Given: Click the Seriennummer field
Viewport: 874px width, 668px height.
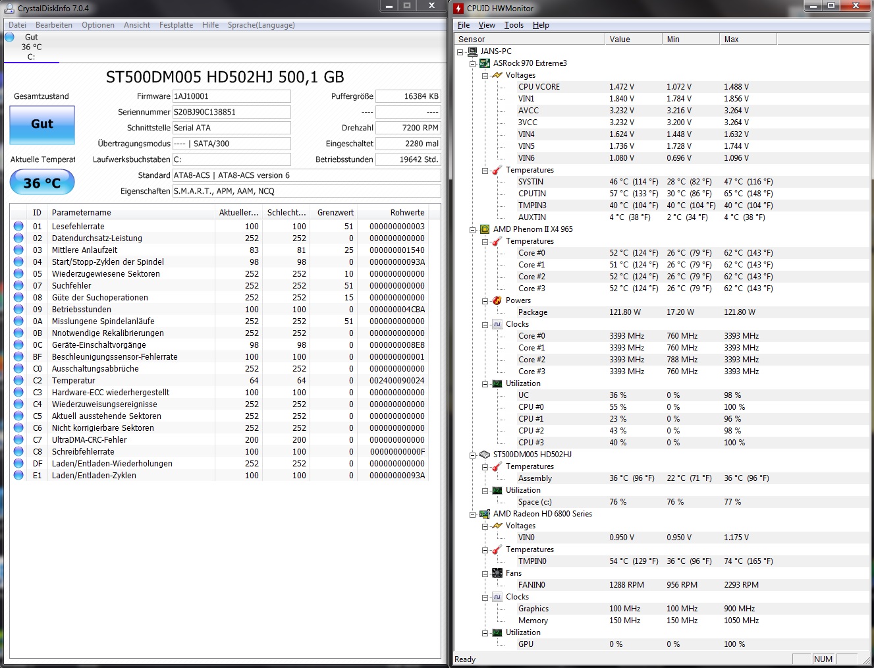Looking at the screenshot, I should [x=231, y=112].
